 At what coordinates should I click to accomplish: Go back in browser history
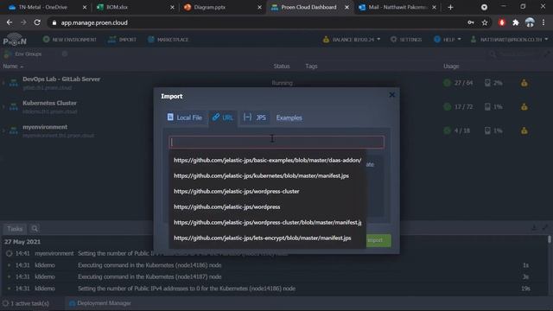pos(10,22)
